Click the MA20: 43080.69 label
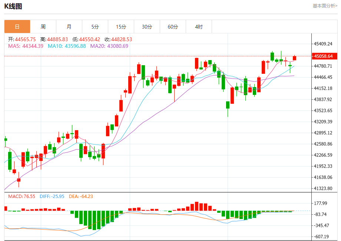Image resolution: width=341 pixels, height=241 pixels. [109, 46]
